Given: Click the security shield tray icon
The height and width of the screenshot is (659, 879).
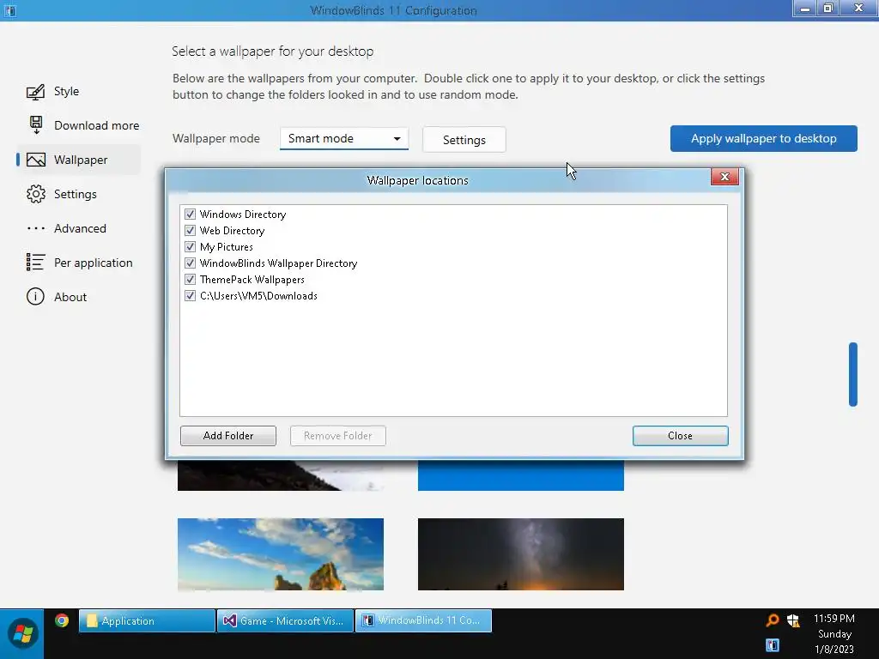Looking at the screenshot, I should 793,620.
